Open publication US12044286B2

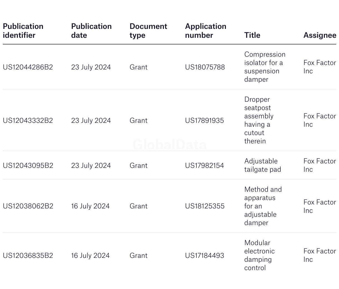(x=28, y=67)
